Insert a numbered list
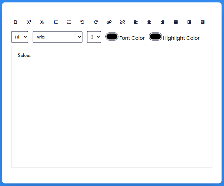 point(56,22)
